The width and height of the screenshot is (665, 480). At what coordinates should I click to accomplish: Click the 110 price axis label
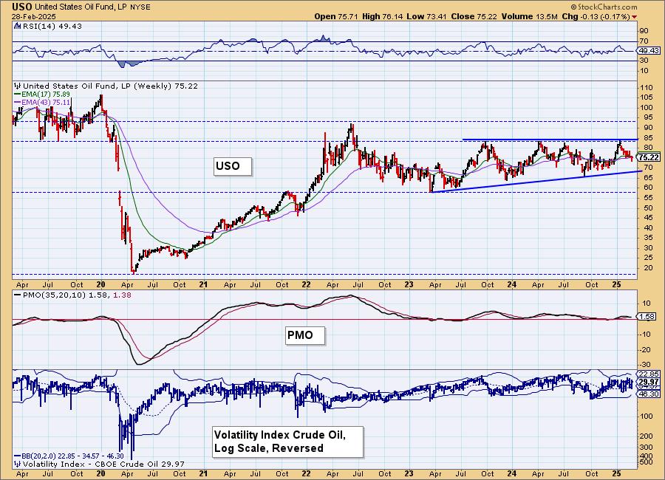[x=647, y=87]
